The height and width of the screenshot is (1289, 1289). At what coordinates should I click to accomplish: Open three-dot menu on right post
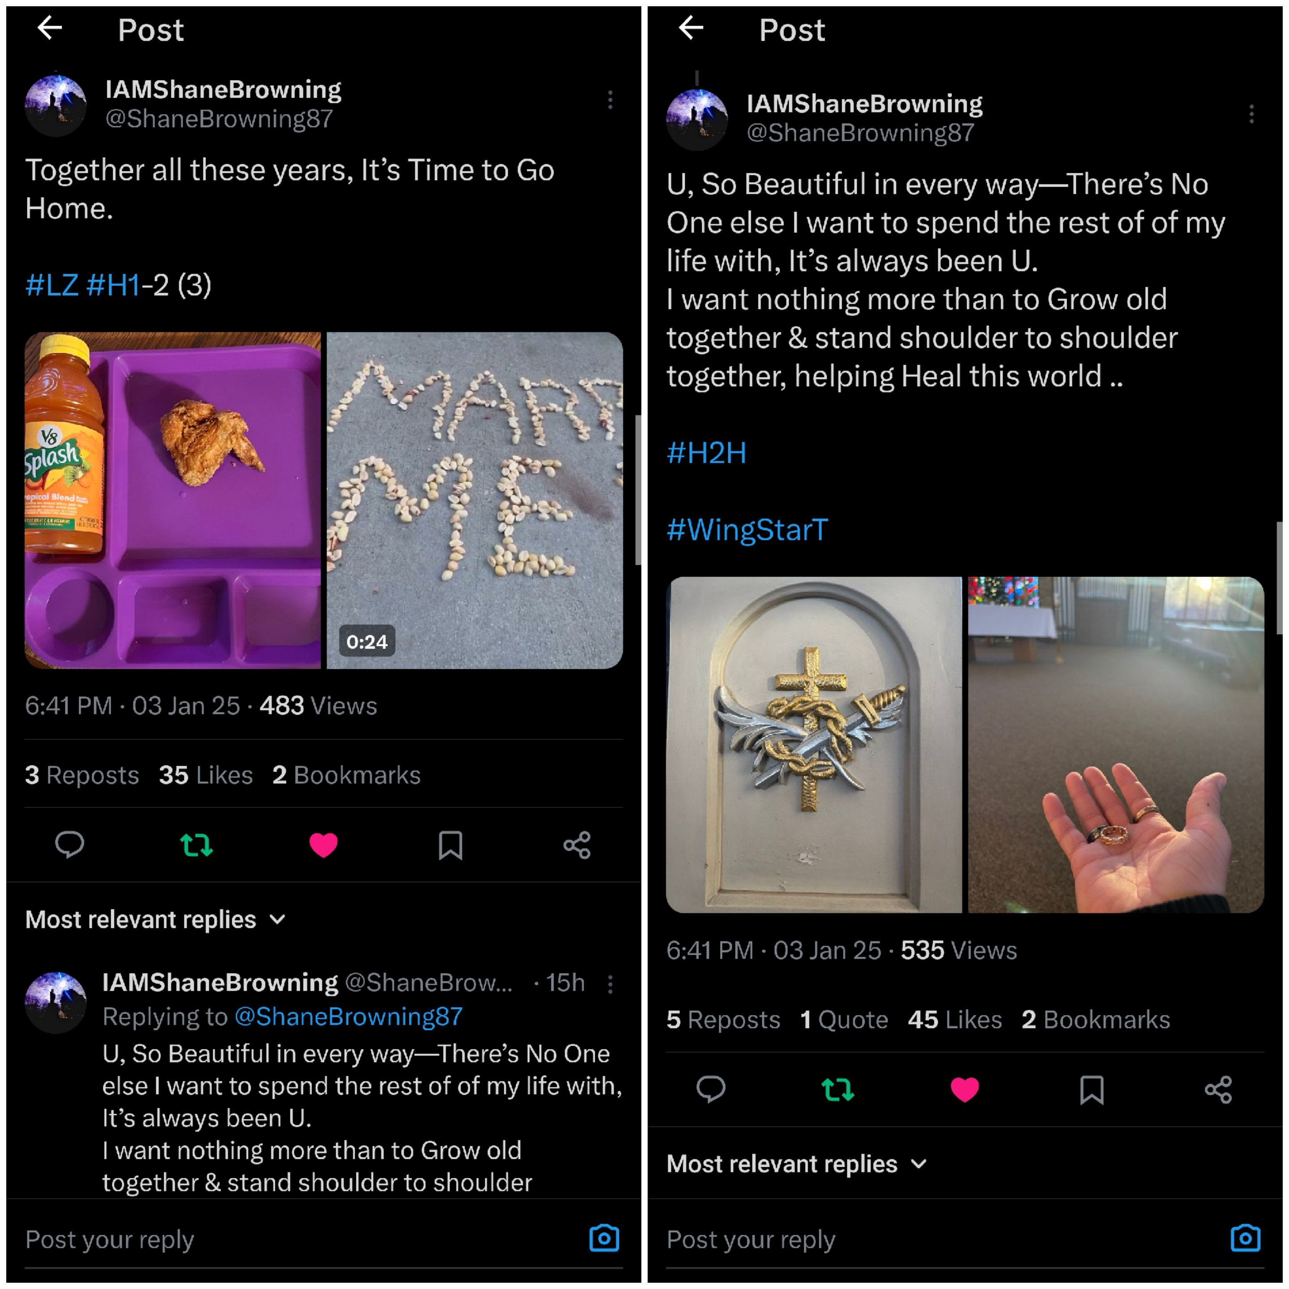pyautogui.click(x=1251, y=114)
